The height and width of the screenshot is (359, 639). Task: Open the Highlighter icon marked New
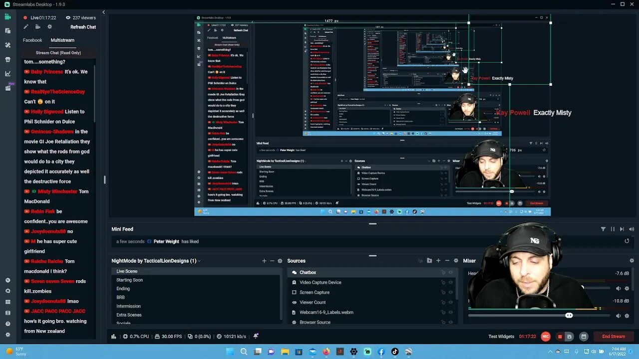pyautogui.click(x=7, y=88)
